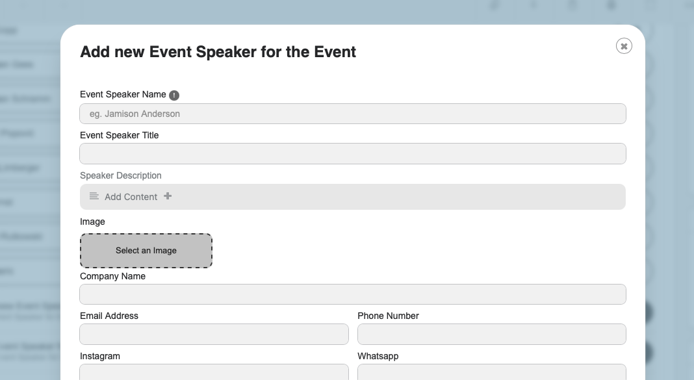Screen dimensions: 694x380
Task: Click the info icon beside Event Speaker Name
Action: (174, 95)
